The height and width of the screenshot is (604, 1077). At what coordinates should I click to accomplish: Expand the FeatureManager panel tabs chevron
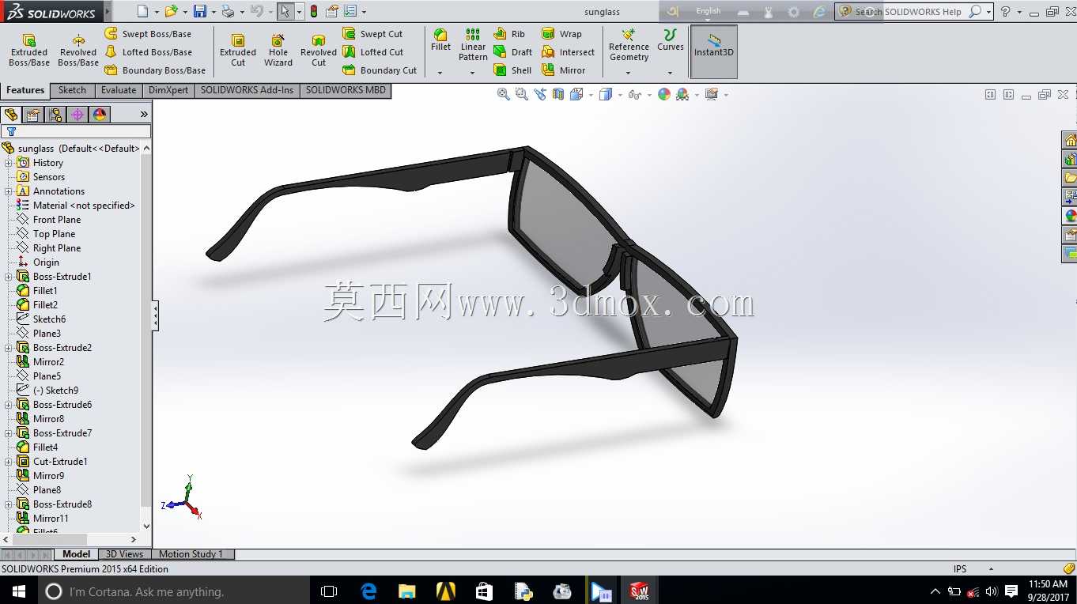pyautogui.click(x=144, y=115)
